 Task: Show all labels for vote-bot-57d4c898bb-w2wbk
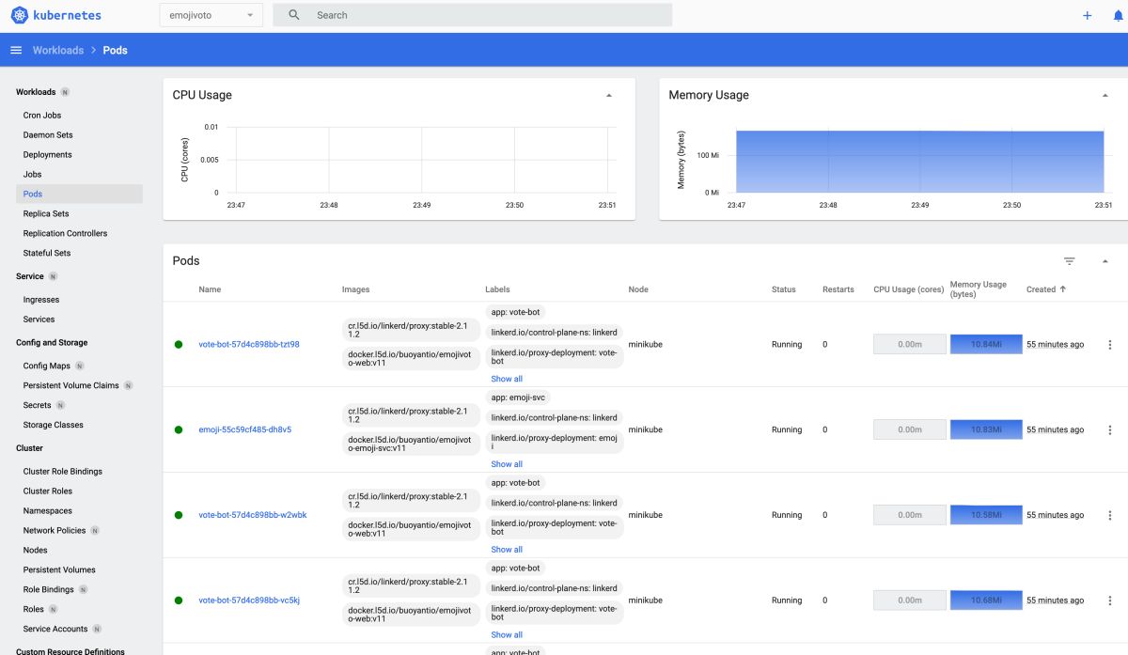click(507, 550)
